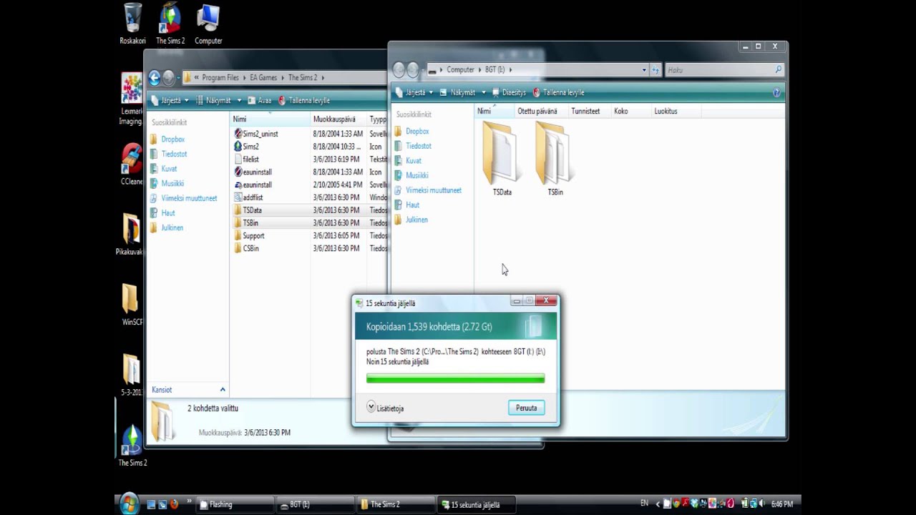Image resolution: width=916 pixels, height=515 pixels.
Task: Open the Pikakuvake desktop folder icon
Action: tap(130, 234)
